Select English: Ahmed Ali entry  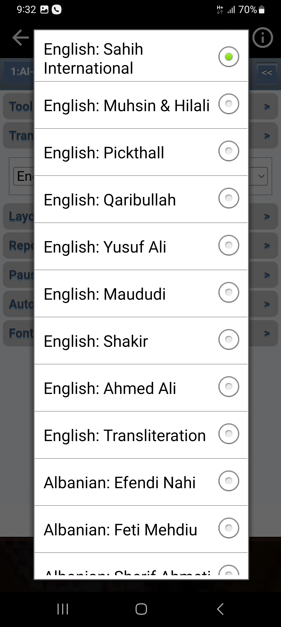[141, 388]
